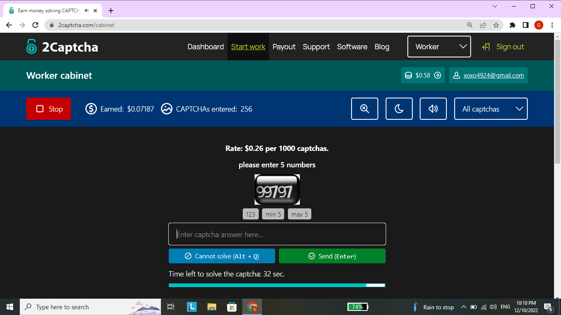The image size is (561, 315).
Task: Open a new browser tab
Action: pyautogui.click(x=111, y=11)
